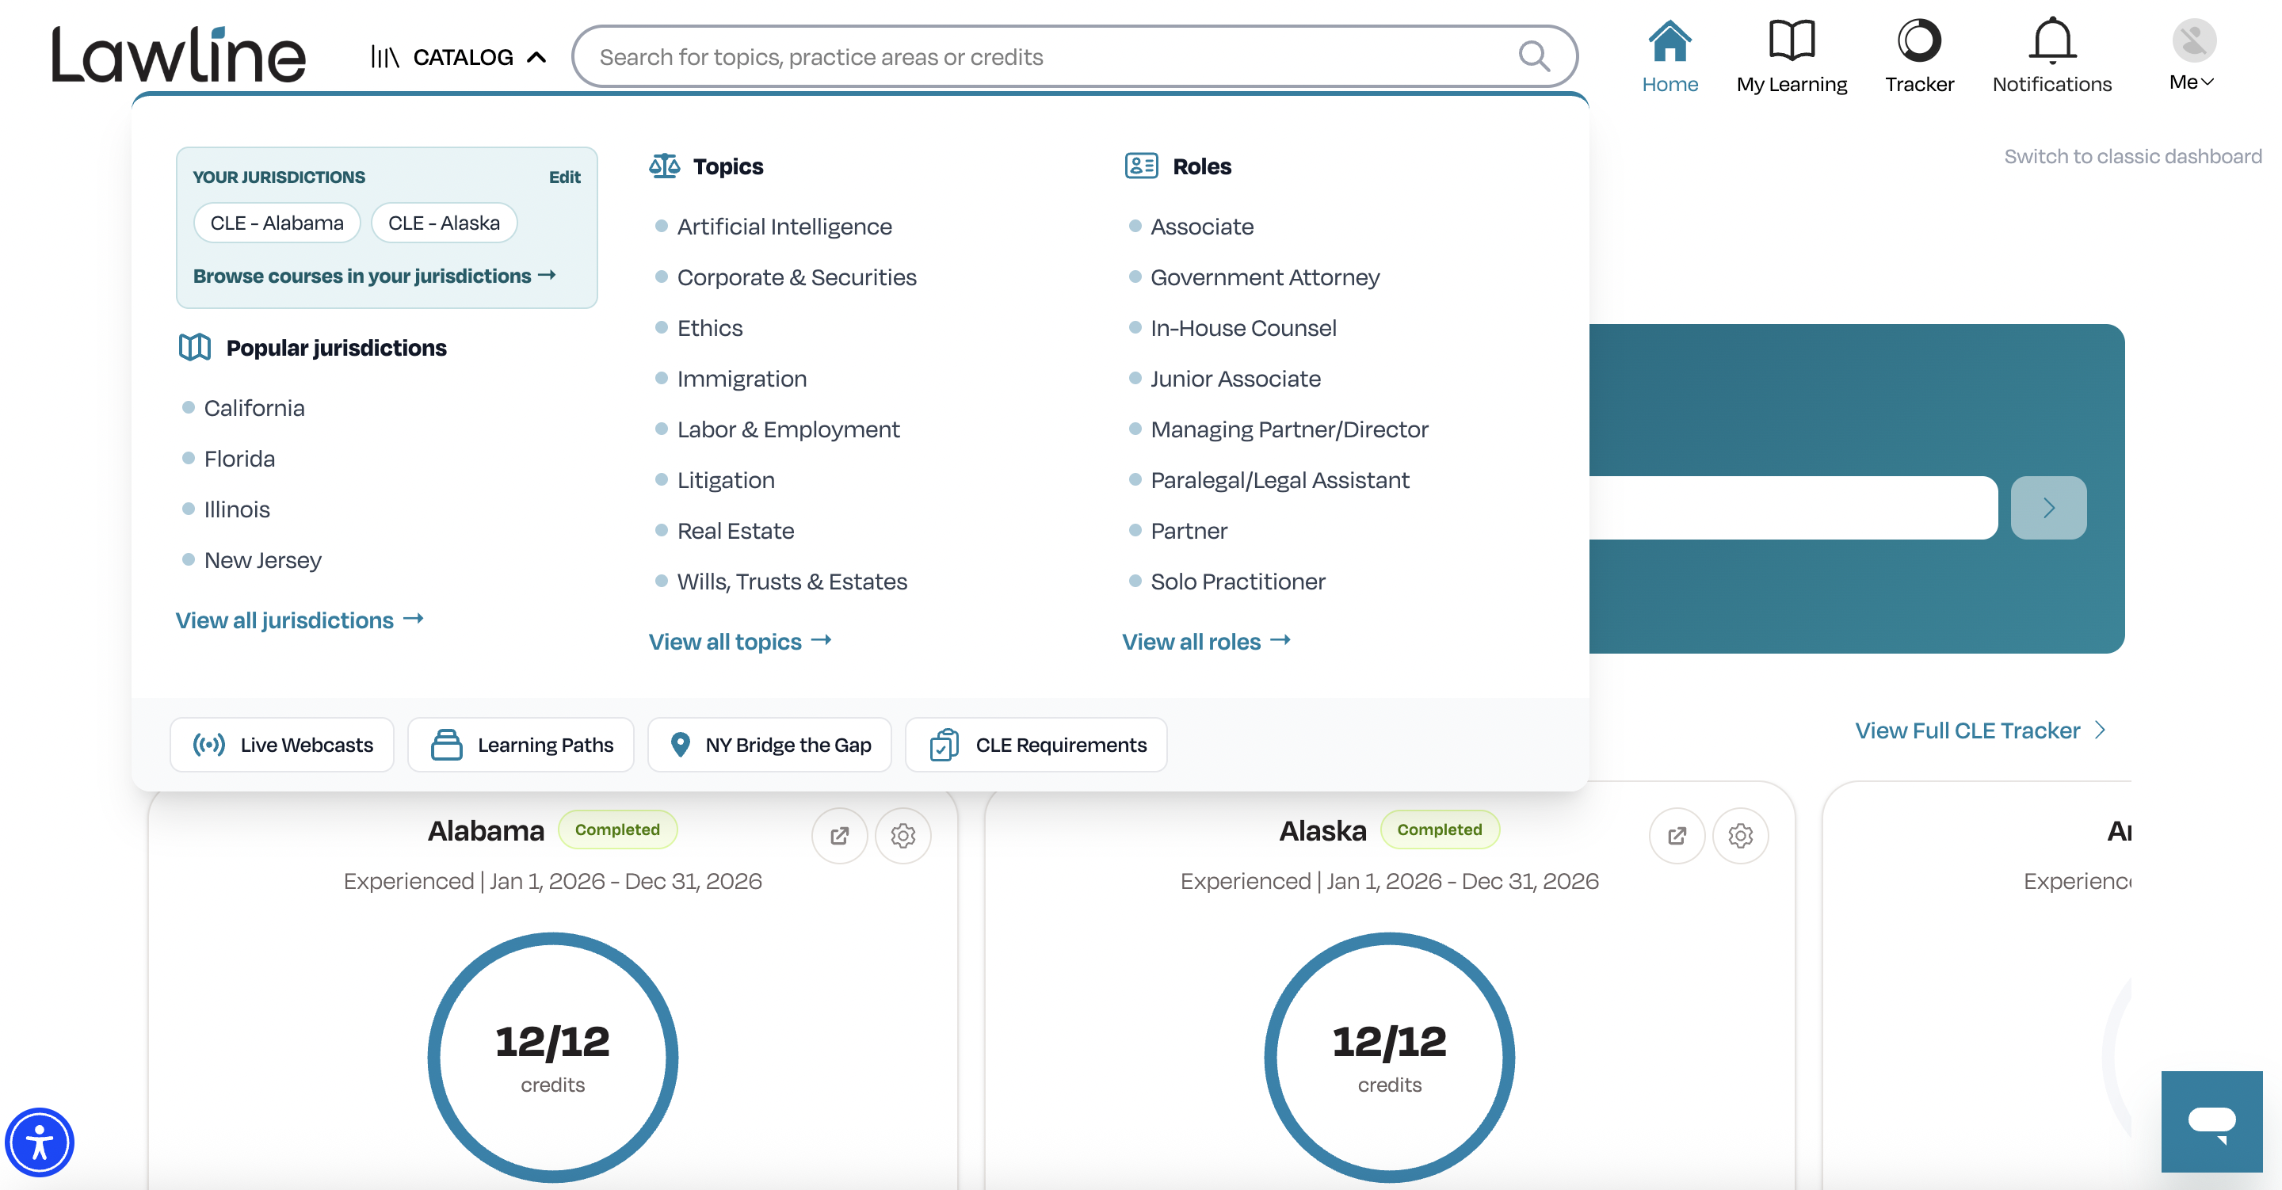This screenshot has width=2282, height=1190.
Task: Open the Home icon in top navigation
Action: point(1670,40)
